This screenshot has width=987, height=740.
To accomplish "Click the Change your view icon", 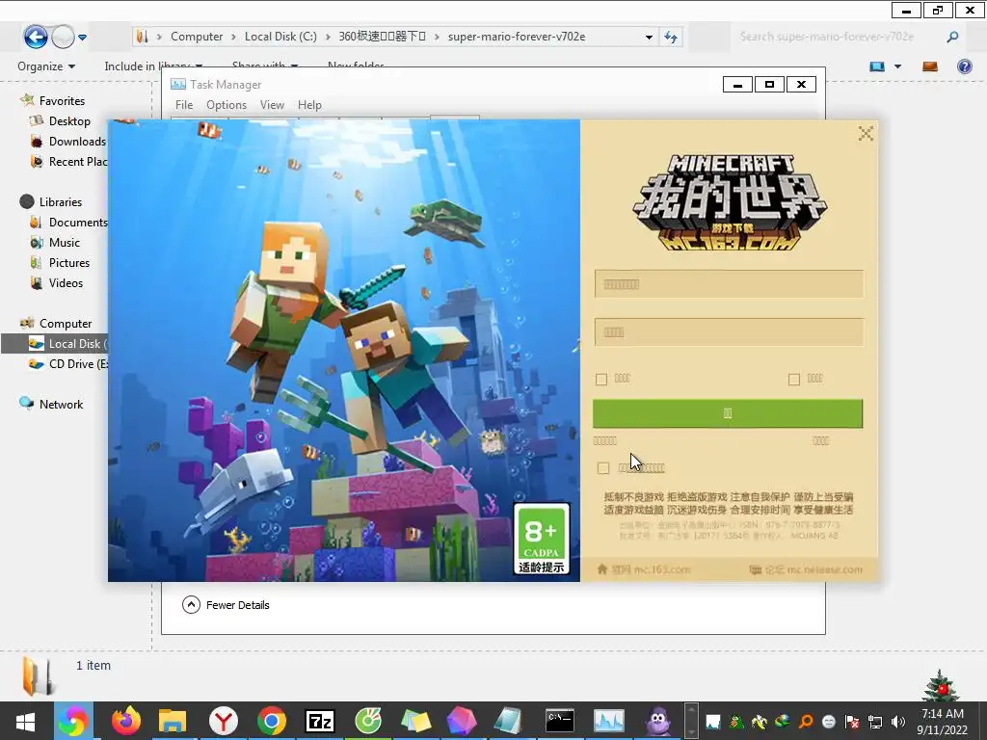I will coord(877,66).
